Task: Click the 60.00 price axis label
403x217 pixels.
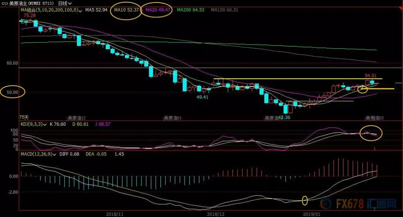Action: (x=12, y=63)
